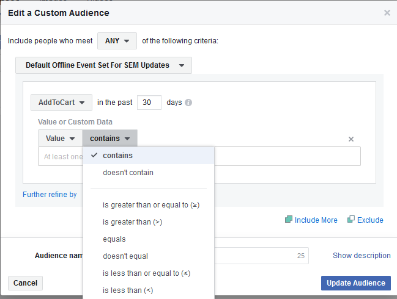Click the days number input field

click(149, 103)
